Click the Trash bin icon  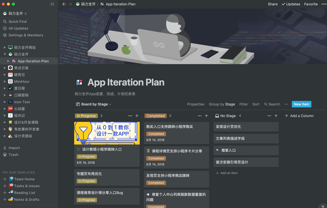[x=5, y=155]
